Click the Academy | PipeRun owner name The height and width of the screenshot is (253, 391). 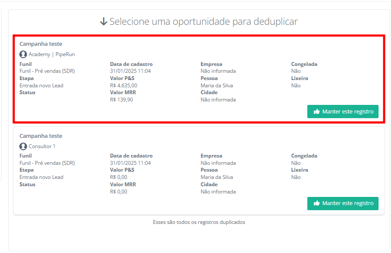tap(52, 54)
